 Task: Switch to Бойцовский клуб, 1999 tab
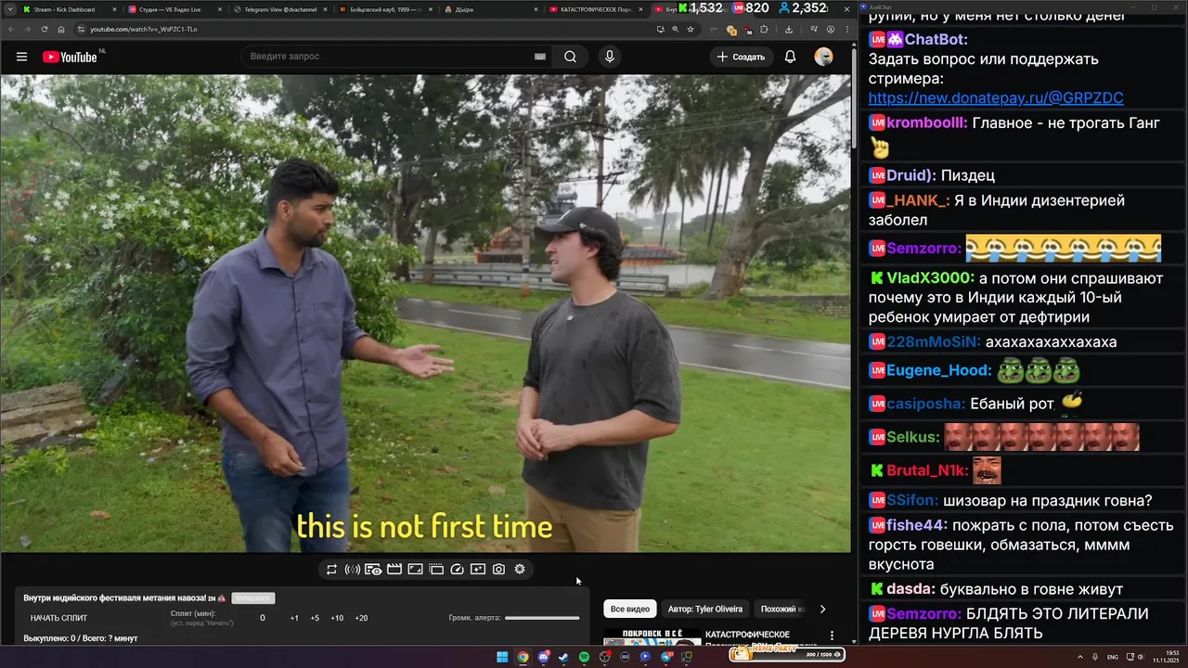tap(384, 9)
